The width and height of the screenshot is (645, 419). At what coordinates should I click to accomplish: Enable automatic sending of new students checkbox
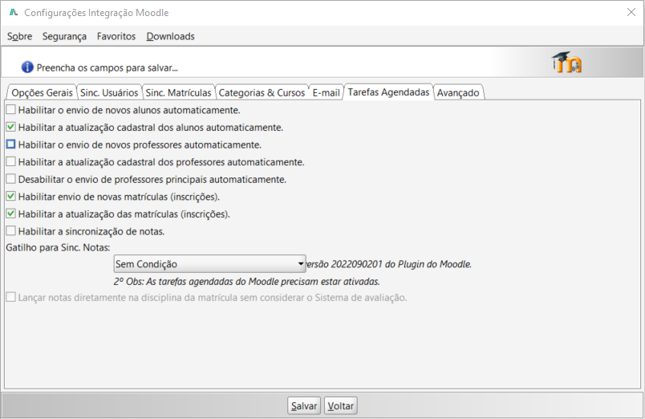[x=10, y=109]
